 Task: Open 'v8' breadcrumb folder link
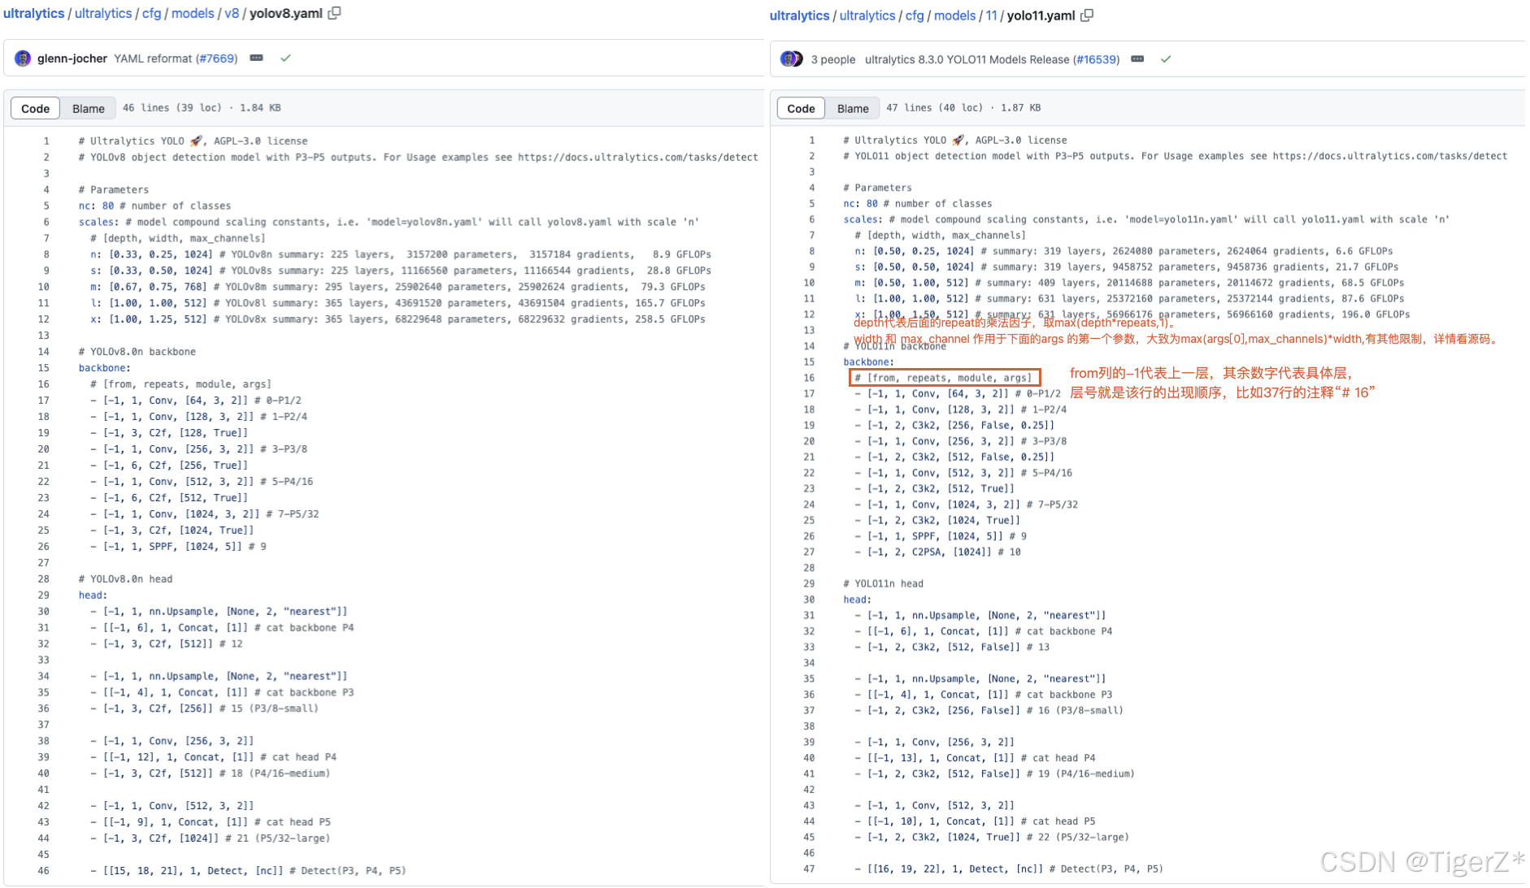232,13
